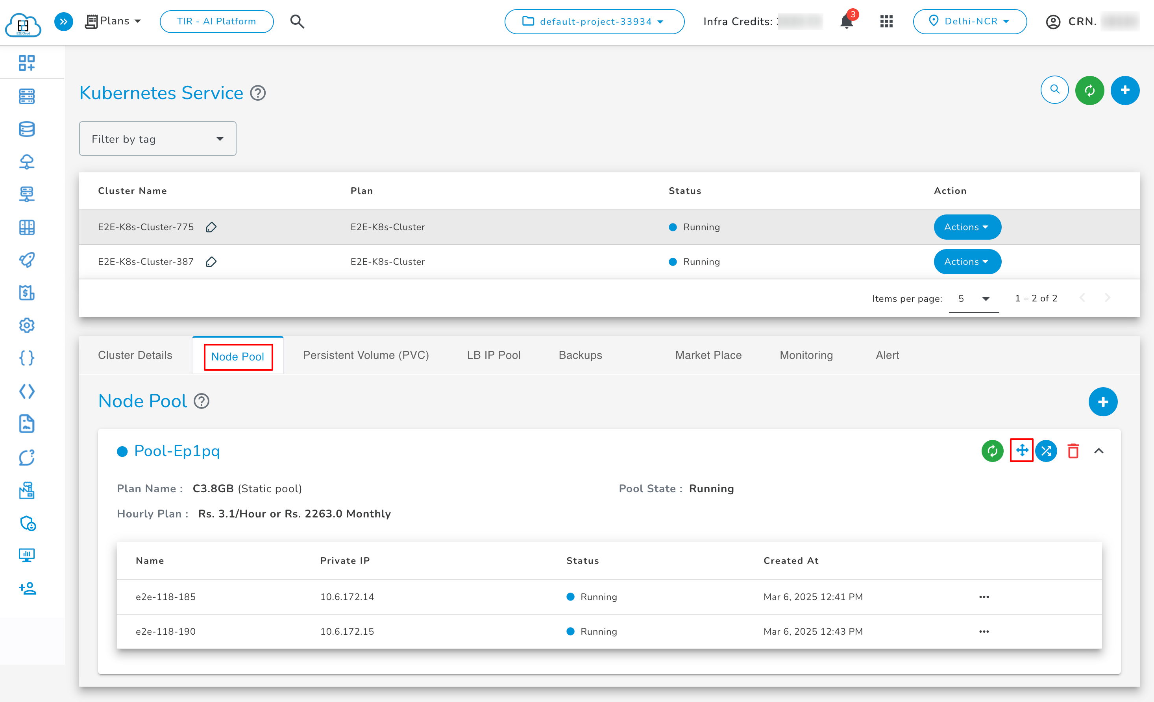The height and width of the screenshot is (702, 1154).
Task: Open the LB IP Pool tab
Action: [494, 355]
